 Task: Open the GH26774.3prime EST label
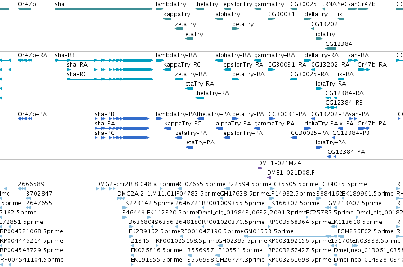click(240, 260)
